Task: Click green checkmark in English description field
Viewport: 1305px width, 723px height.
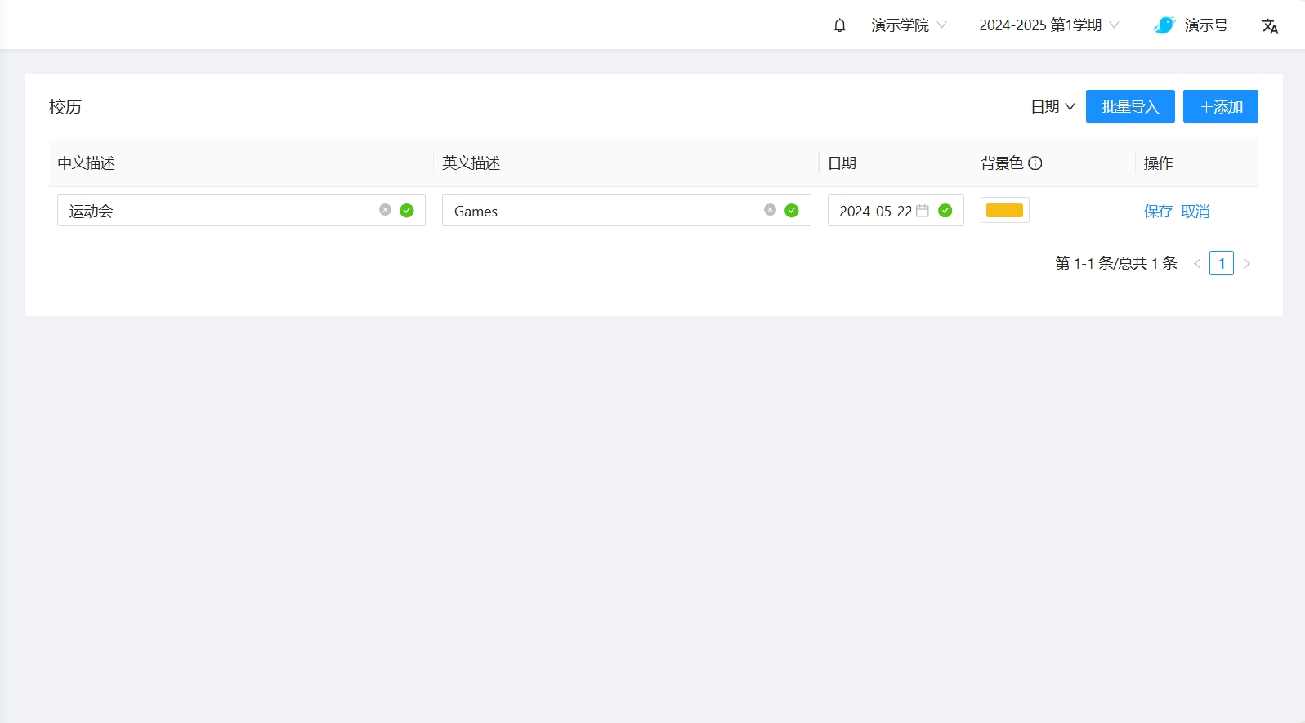Action: pyautogui.click(x=792, y=211)
